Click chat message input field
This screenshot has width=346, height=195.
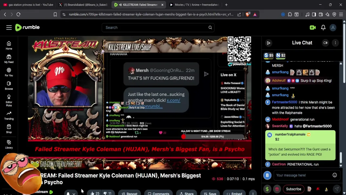pos(303,175)
